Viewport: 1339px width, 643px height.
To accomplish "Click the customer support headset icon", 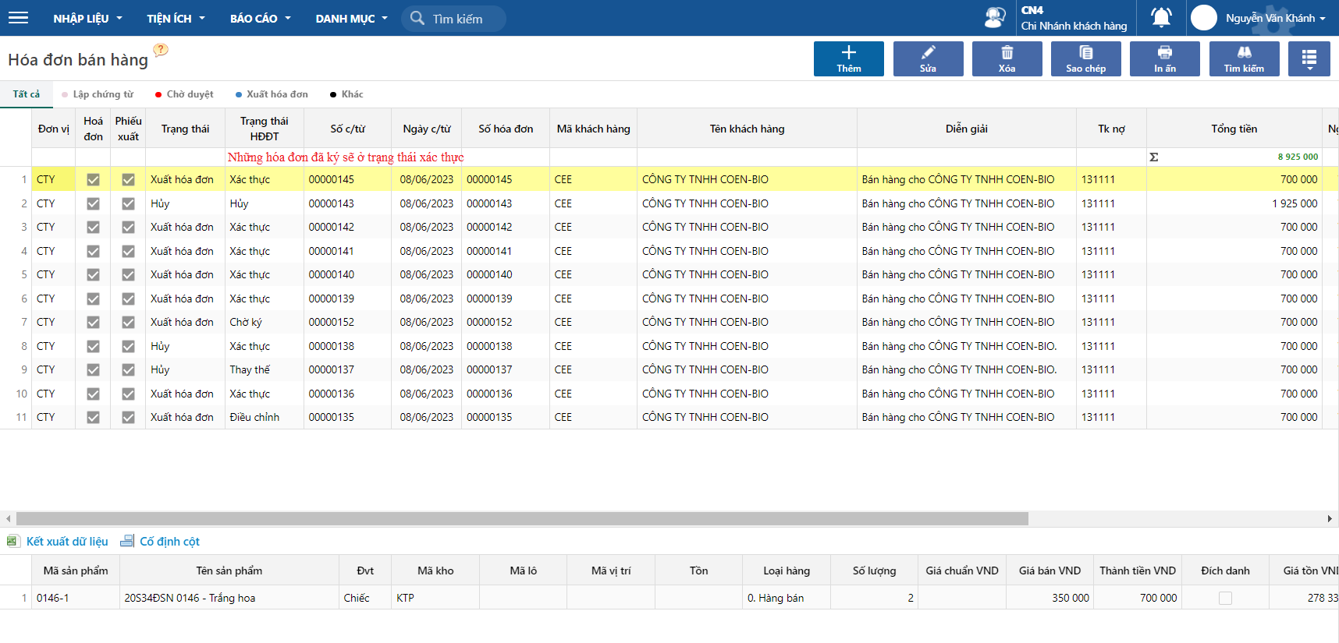I will click(x=995, y=17).
